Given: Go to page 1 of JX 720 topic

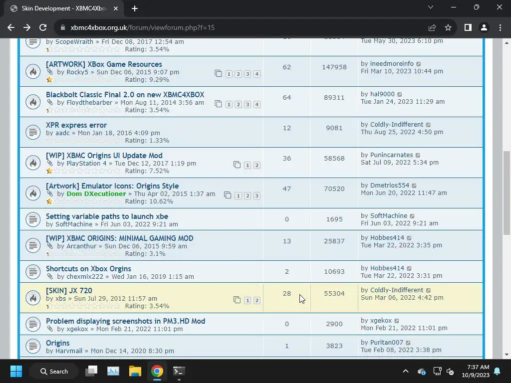Looking at the screenshot, I should pos(248,300).
